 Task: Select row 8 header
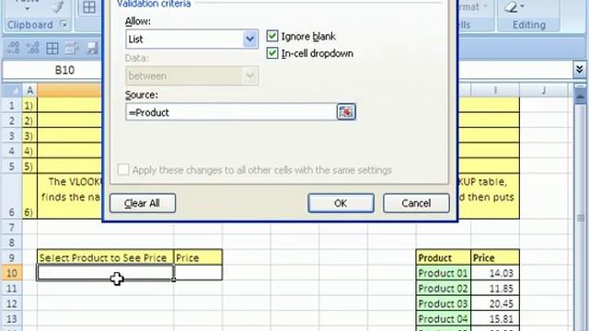pyautogui.click(x=12, y=243)
